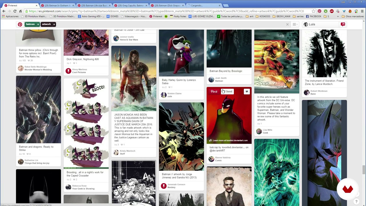Open Lisa Mills' Geek board
366x206 pixels.
[x=265, y=133]
